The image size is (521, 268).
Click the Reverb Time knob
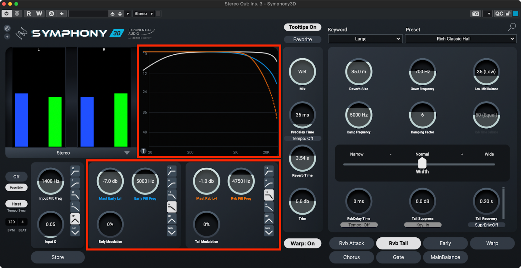[x=302, y=159]
